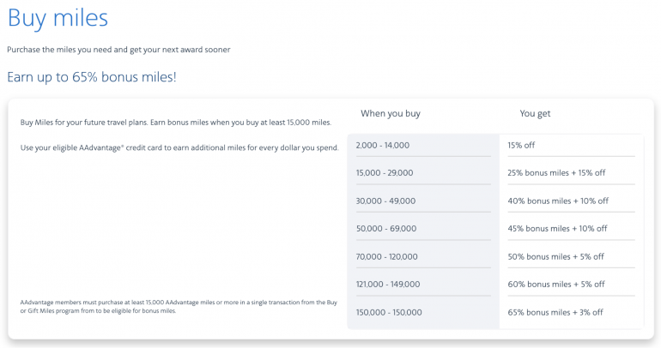
Task: Click "40% bonus miles + 10% off" offer
Action: tap(558, 201)
